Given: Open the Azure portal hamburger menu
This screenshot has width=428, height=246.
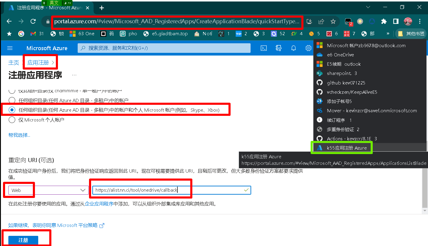Looking at the screenshot, I should point(10,48).
